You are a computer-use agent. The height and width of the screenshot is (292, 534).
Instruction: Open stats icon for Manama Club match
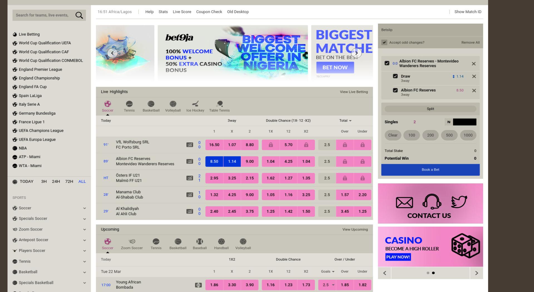190,195
